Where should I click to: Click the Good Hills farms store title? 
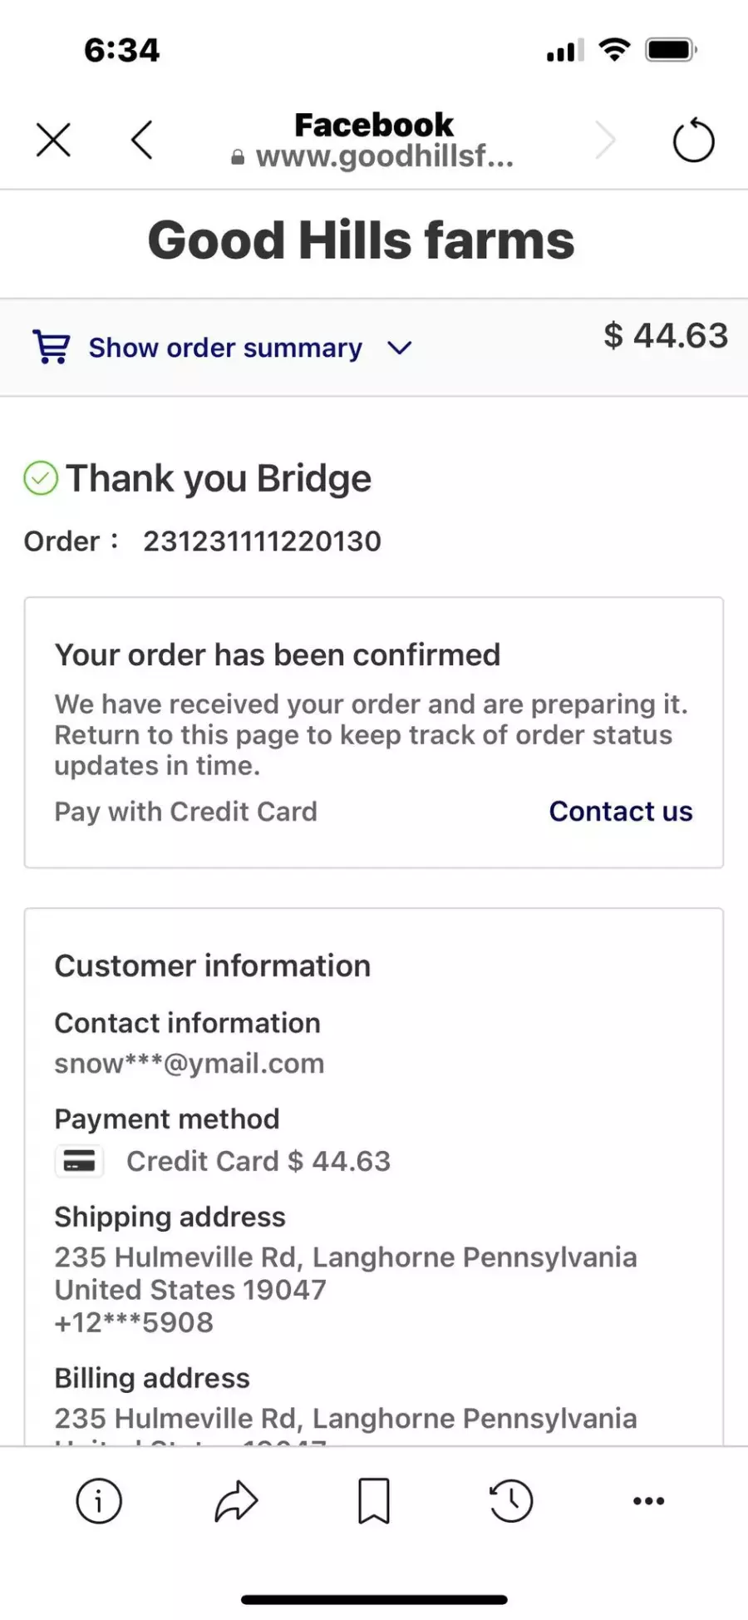tap(362, 240)
